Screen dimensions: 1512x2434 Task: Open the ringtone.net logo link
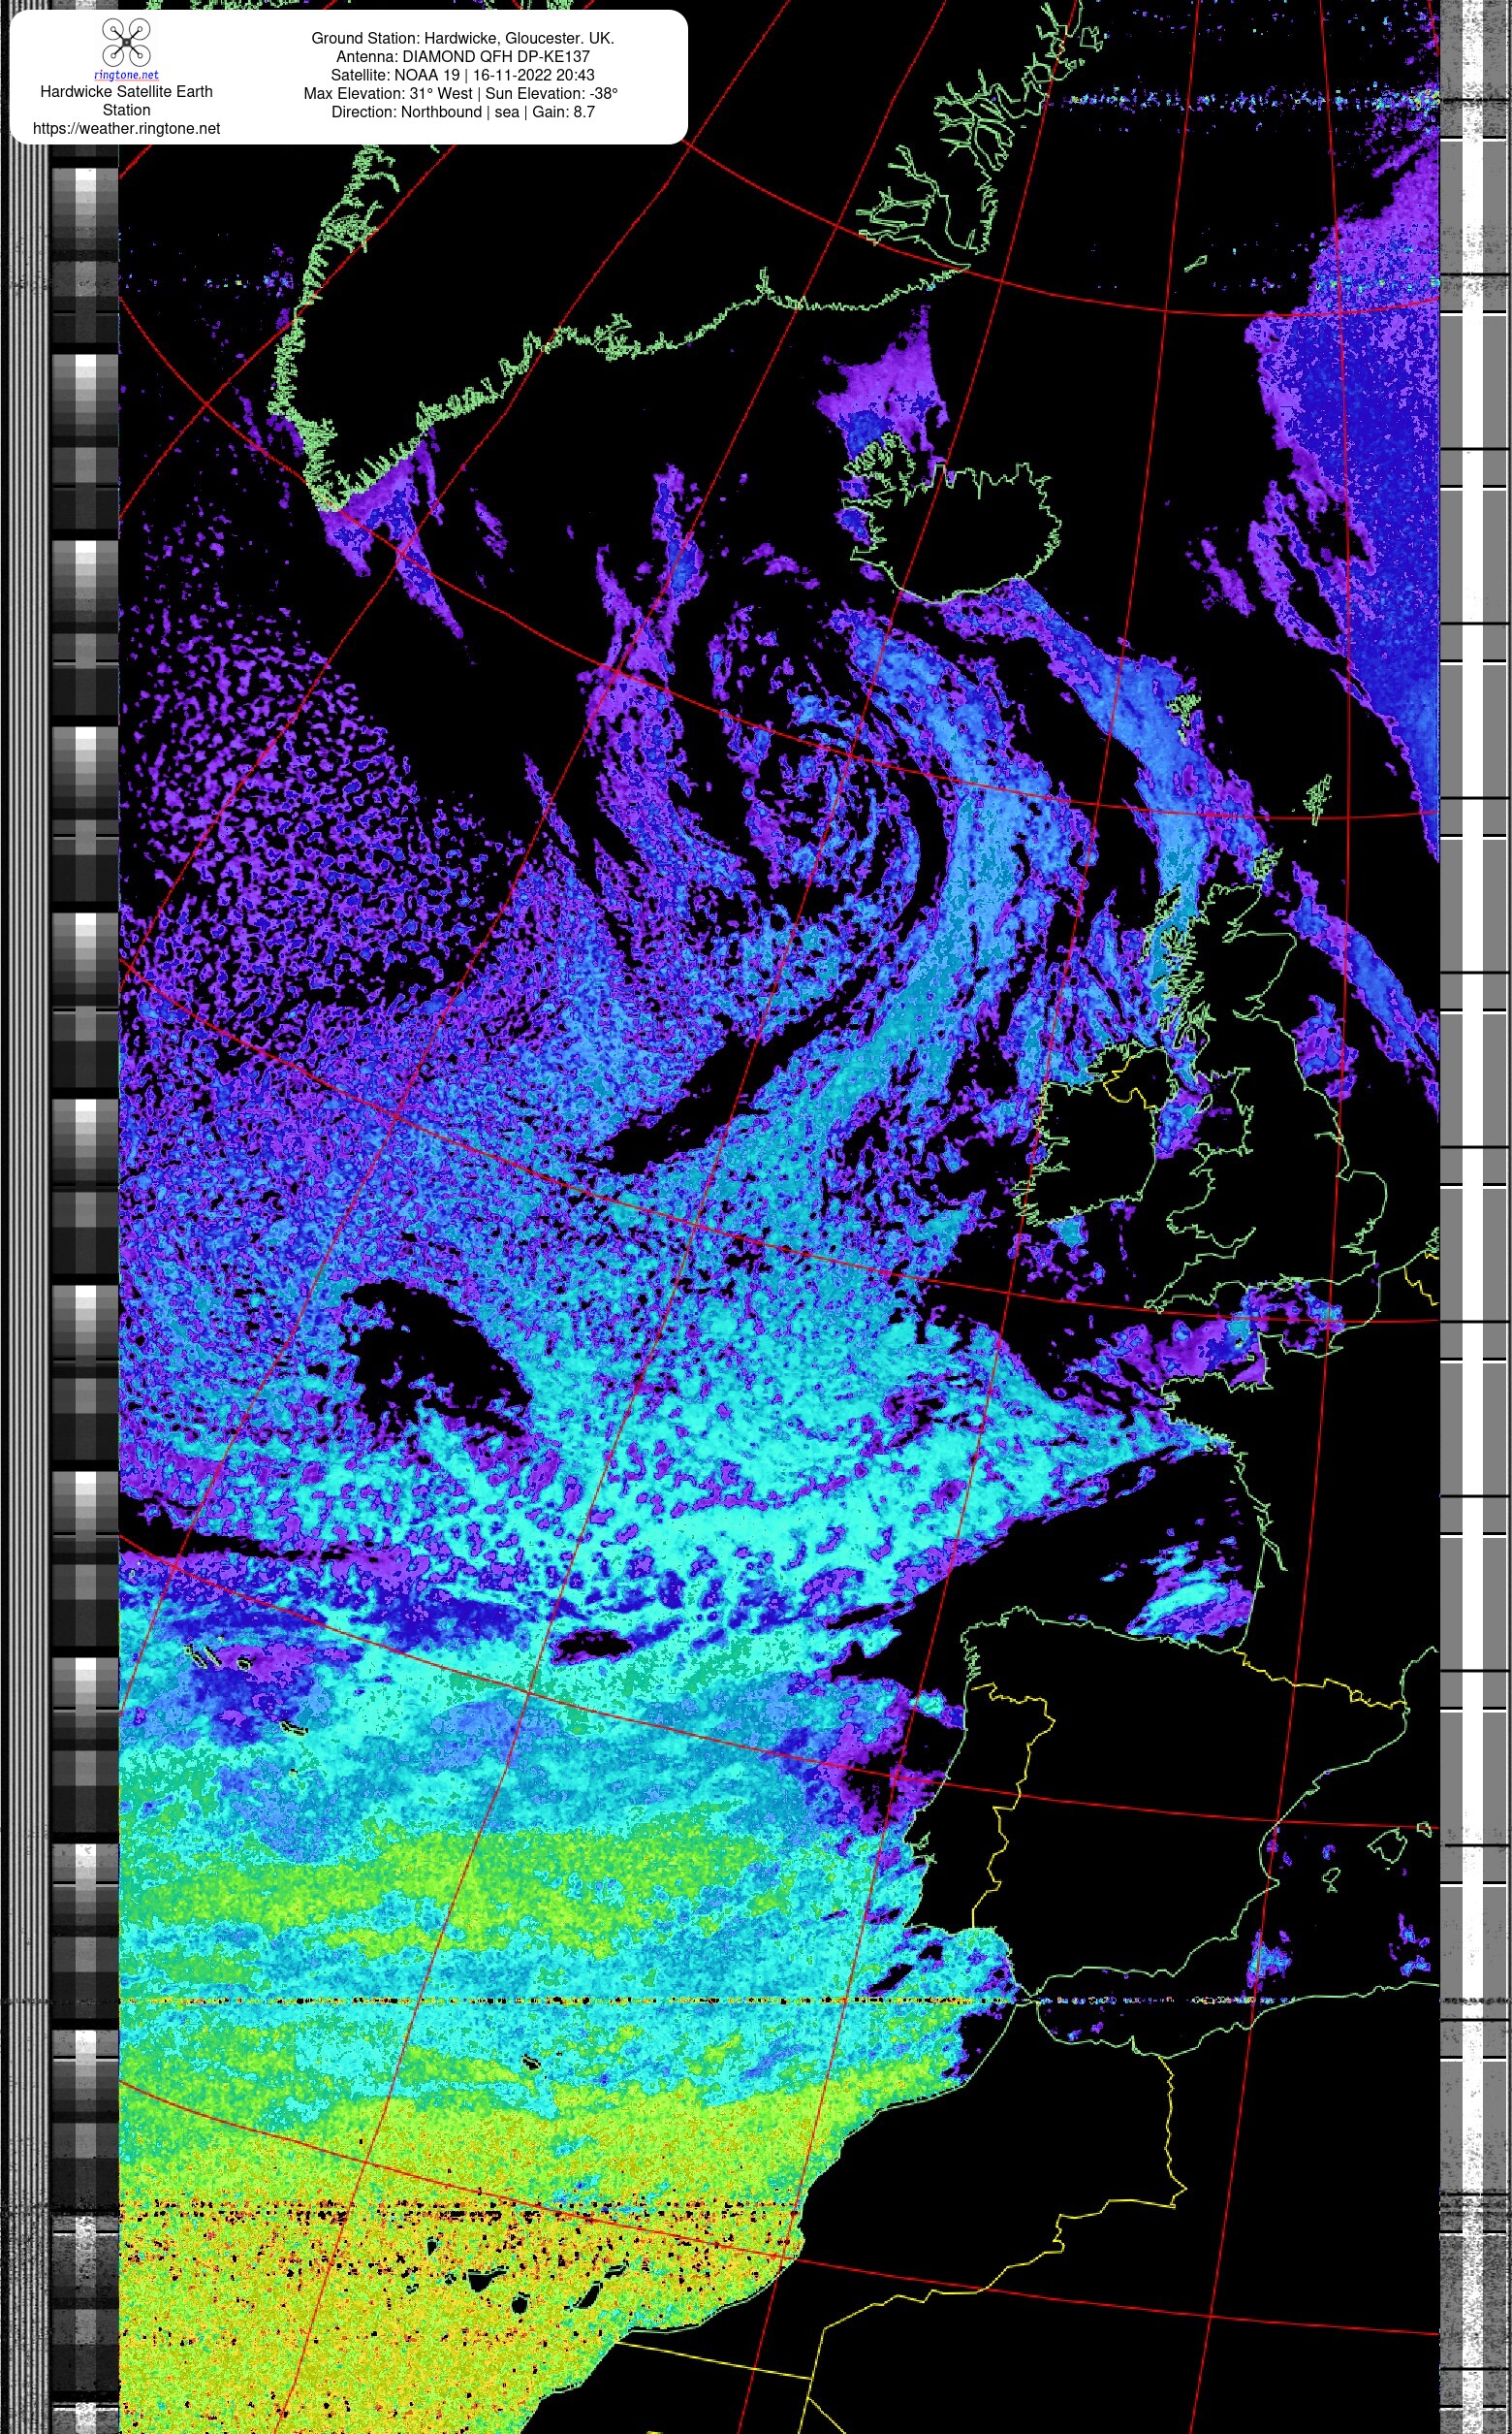126,75
